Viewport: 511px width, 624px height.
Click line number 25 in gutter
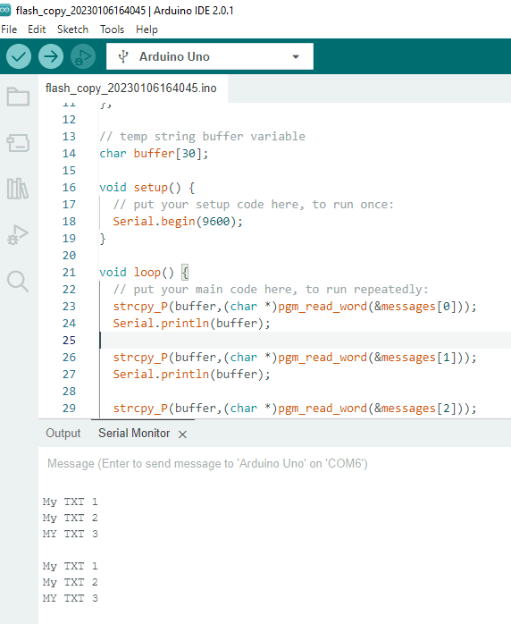[69, 341]
